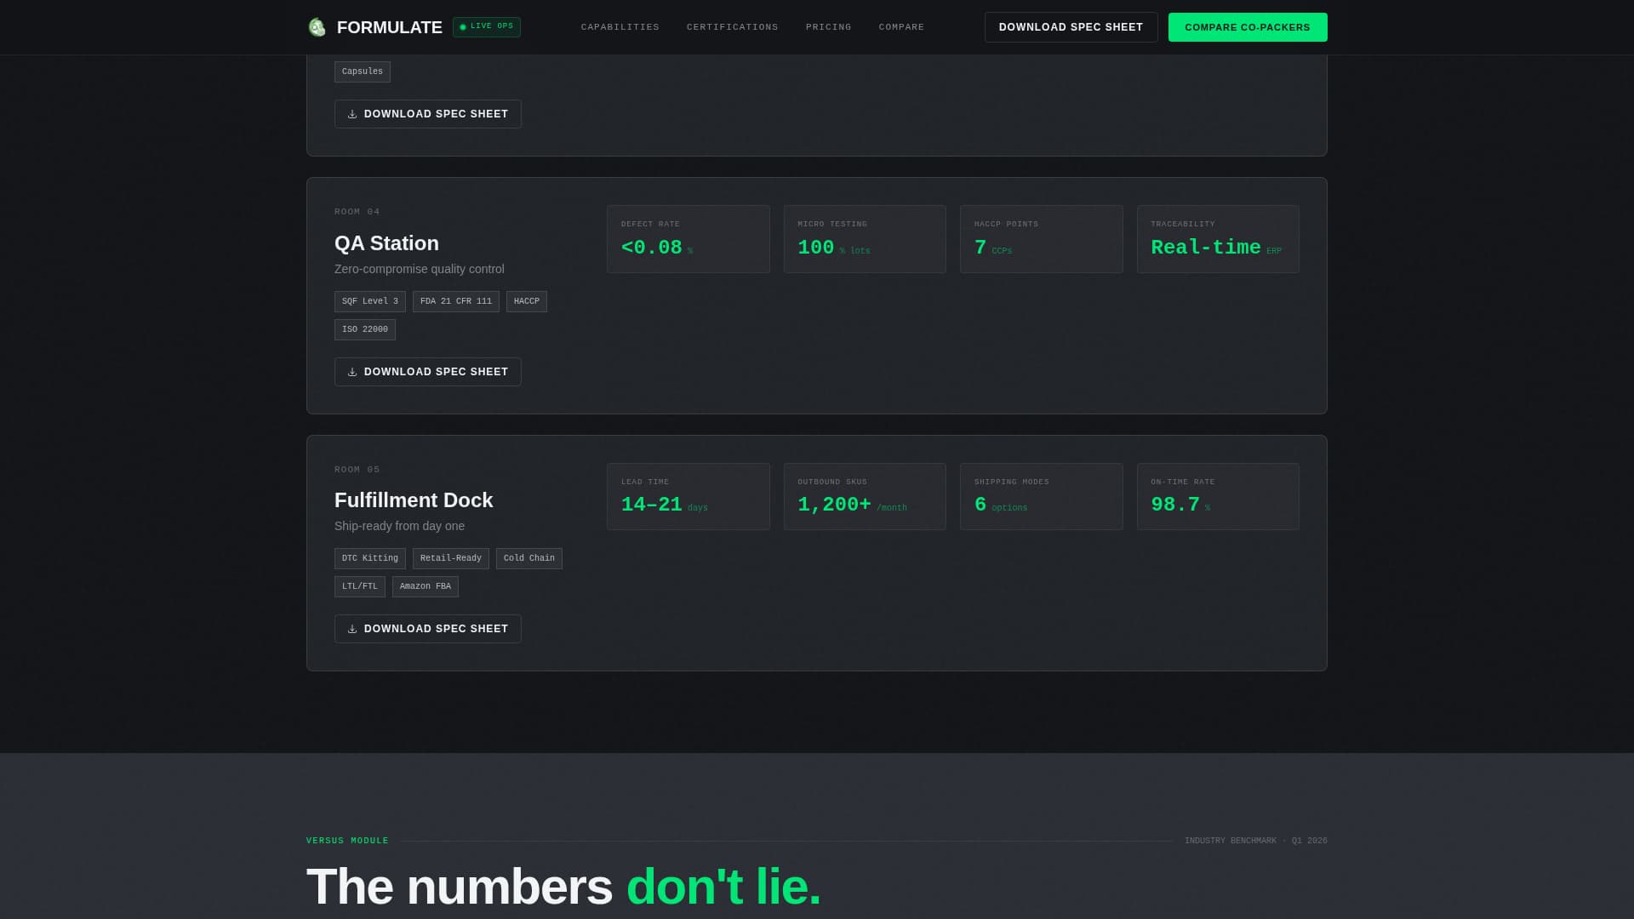Switch to the PRICING tab
The width and height of the screenshot is (1634, 919).
(x=828, y=26)
